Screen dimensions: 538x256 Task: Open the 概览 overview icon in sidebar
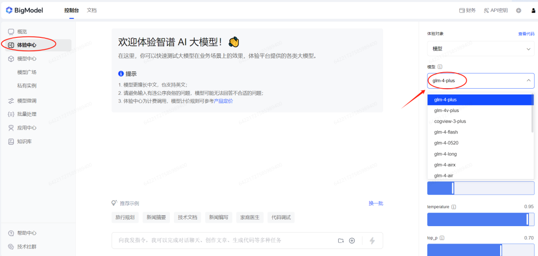[11, 31]
